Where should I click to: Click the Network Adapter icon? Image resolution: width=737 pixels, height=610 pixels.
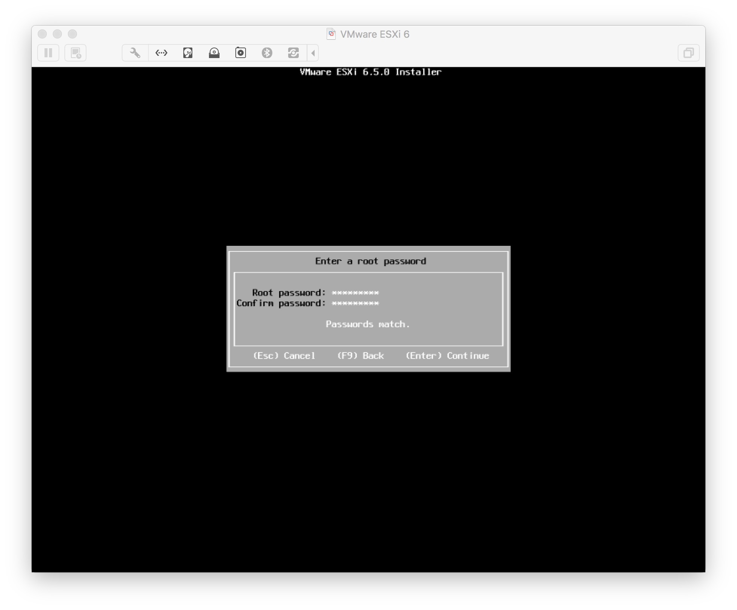[x=161, y=53]
